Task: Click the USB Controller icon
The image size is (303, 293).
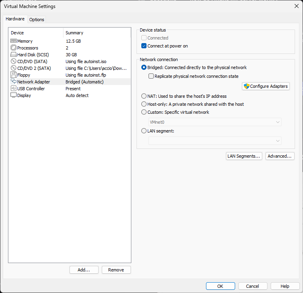Action: pos(13,88)
